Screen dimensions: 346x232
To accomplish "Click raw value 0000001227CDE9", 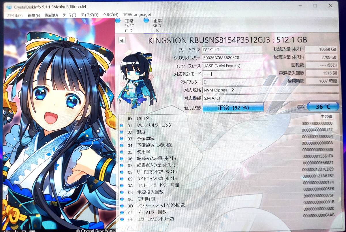I will 318,169.
